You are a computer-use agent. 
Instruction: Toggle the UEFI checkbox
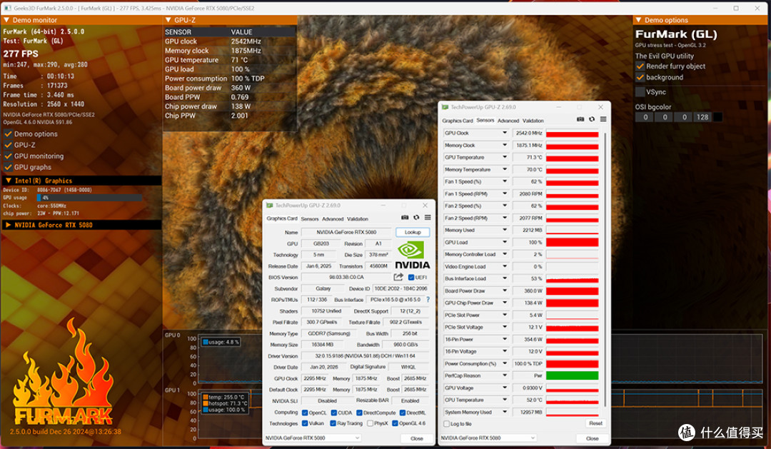[411, 278]
